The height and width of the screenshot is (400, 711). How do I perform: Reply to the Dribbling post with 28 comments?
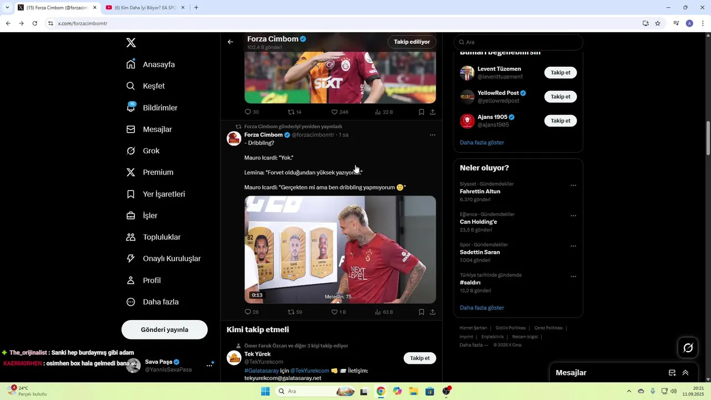pos(252,312)
